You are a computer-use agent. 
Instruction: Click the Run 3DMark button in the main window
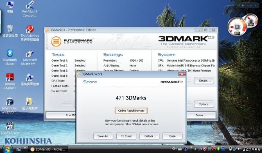point(61,115)
